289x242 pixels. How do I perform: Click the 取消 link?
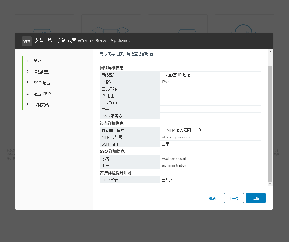(x=212, y=198)
